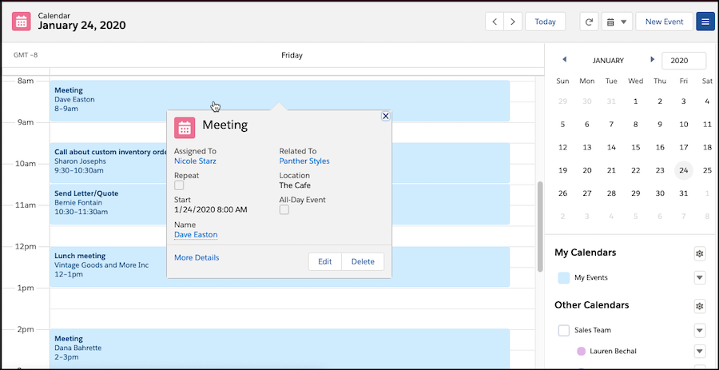The width and height of the screenshot is (719, 370).
Task: Click the year 2020 input field
Action: tap(684, 61)
